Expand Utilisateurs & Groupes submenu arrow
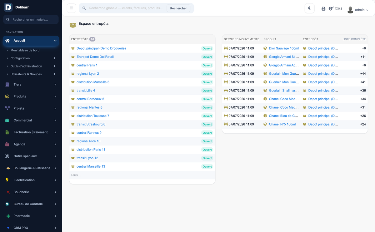This screenshot has width=375, height=232. coord(55,74)
